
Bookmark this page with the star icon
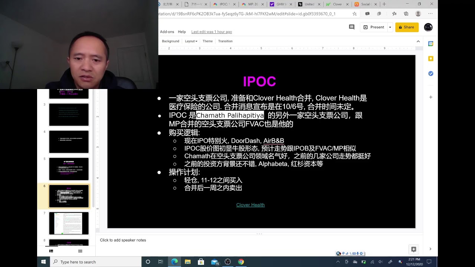pyautogui.click(x=354, y=14)
